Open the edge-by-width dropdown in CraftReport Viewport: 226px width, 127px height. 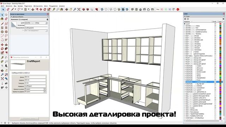[x=44, y=92]
